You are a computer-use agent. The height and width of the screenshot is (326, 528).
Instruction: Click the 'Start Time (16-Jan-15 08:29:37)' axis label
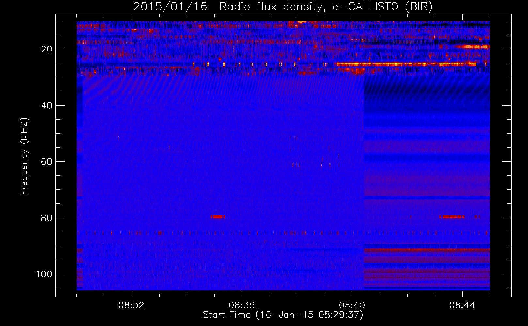[x=283, y=315]
